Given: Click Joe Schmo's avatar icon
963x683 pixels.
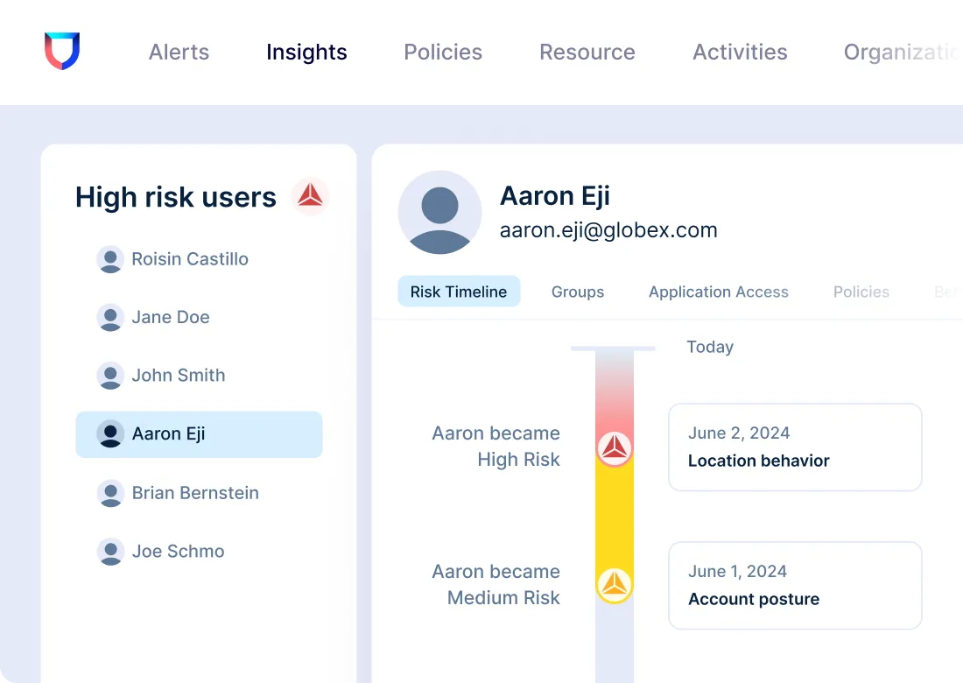Looking at the screenshot, I should [110, 552].
